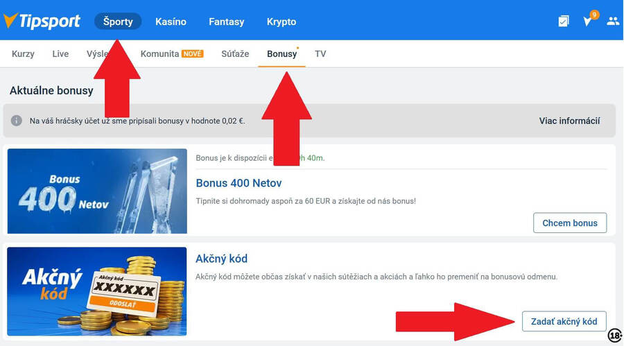Switch to the Kasíno section
This screenshot has height=346, width=624.
(171, 21)
